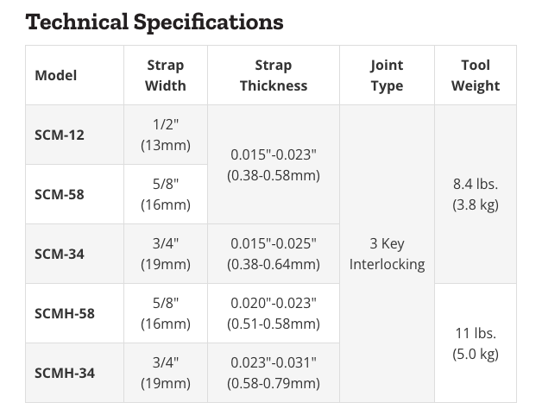Click the Technical Specifications heading
The width and height of the screenshot is (542, 415).
click(154, 21)
